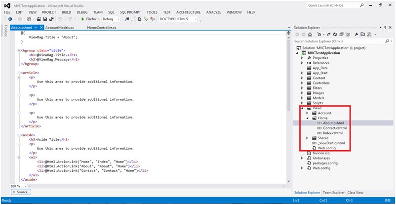The image size is (396, 205).
Task: Collapse the article code block
Action: pyautogui.click(x=19, y=73)
